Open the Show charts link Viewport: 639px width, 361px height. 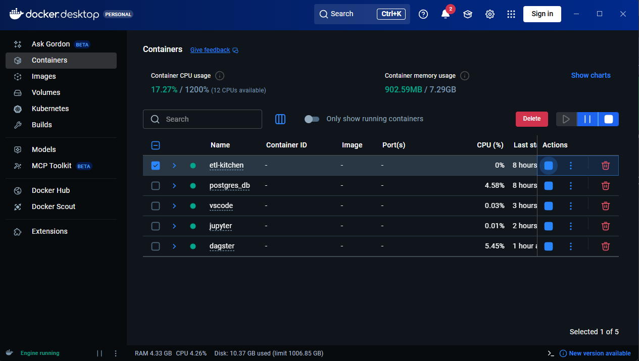click(x=591, y=75)
